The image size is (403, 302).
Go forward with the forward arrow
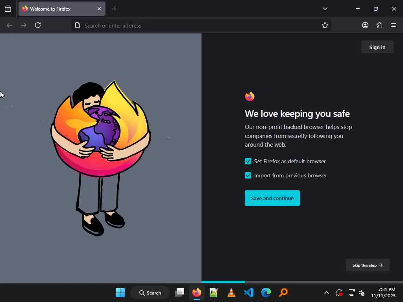coord(24,25)
